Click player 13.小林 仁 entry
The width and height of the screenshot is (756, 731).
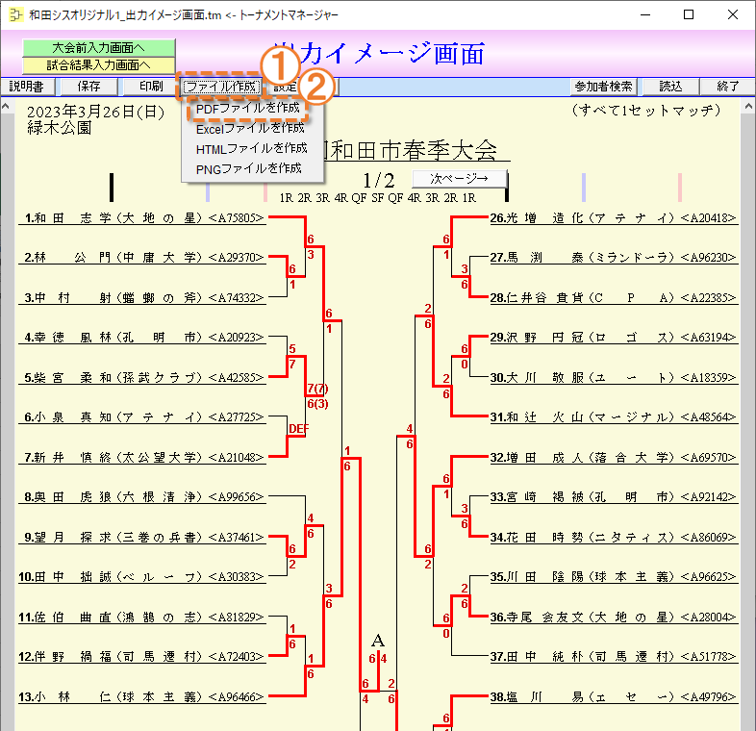click(x=144, y=695)
